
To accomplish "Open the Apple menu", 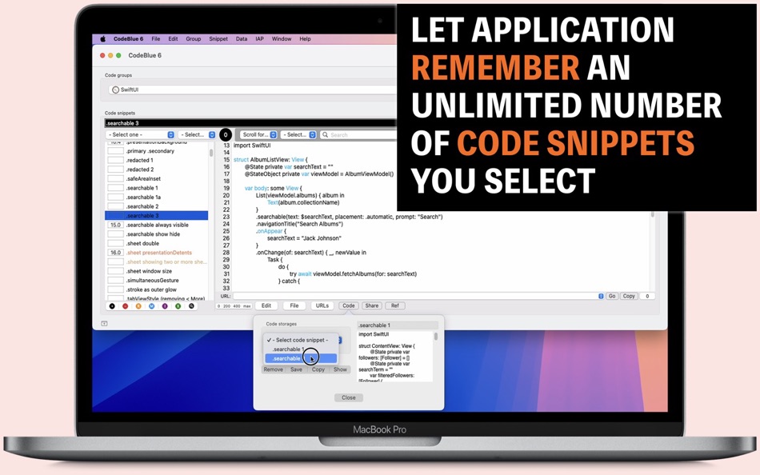I will pyautogui.click(x=102, y=38).
